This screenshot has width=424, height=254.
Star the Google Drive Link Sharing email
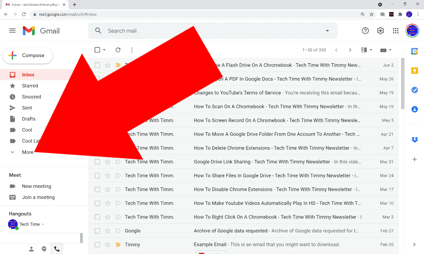(x=108, y=162)
